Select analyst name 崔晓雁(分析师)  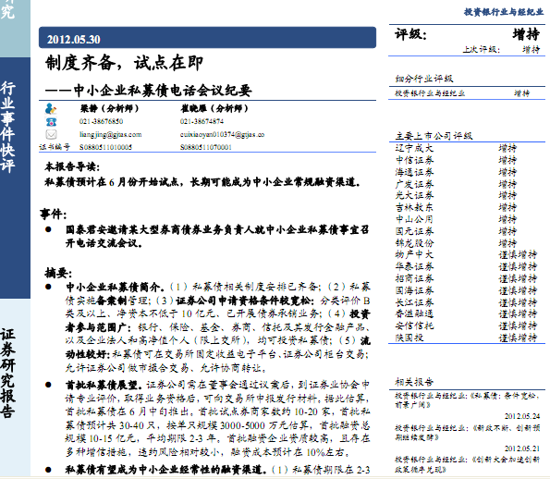point(214,108)
